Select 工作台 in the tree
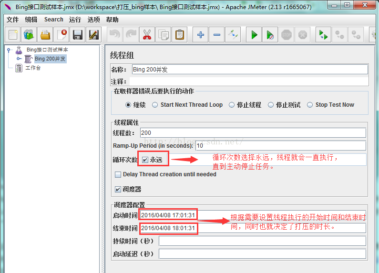Image resolution: width=379 pixels, height=273 pixels. [33, 68]
